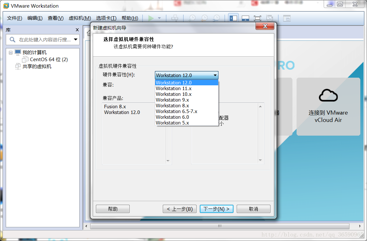Click limitations list scroll up arrow
367x241 pixels.
(260, 107)
